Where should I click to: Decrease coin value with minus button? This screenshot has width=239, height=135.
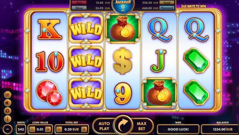[x=32, y=129]
